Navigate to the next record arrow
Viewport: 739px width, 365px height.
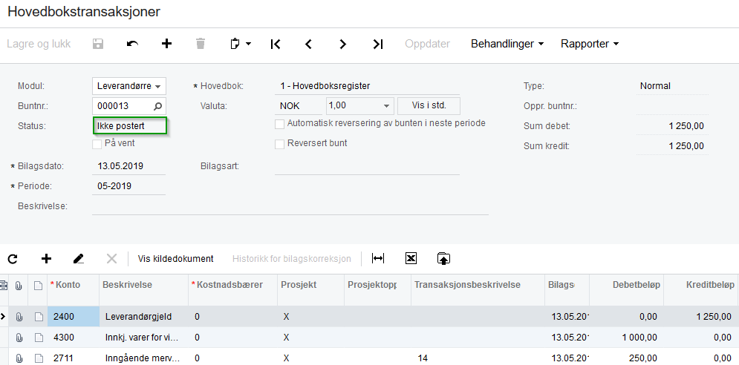(343, 44)
